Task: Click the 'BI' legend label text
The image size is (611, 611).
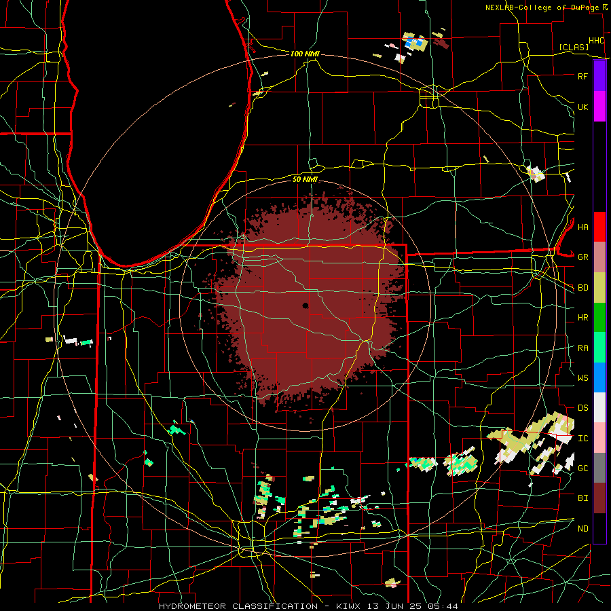Action: pyautogui.click(x=582, y=498)
